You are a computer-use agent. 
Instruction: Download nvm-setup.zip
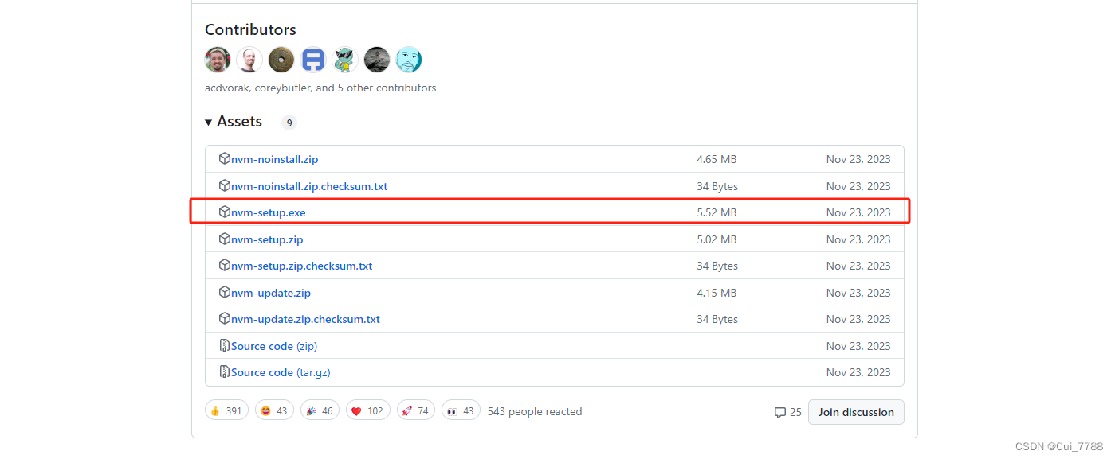click(x=267, y=239)
